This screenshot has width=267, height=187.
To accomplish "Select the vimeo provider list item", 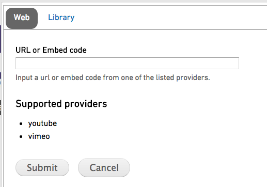I will coord(39,136).
